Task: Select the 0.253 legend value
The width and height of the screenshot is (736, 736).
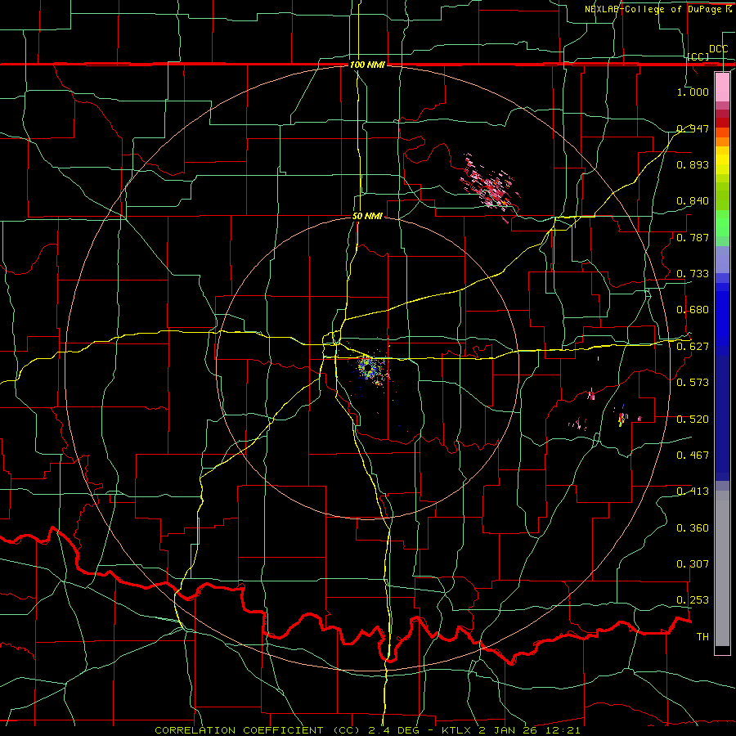Action: click(x=693, y=600)
